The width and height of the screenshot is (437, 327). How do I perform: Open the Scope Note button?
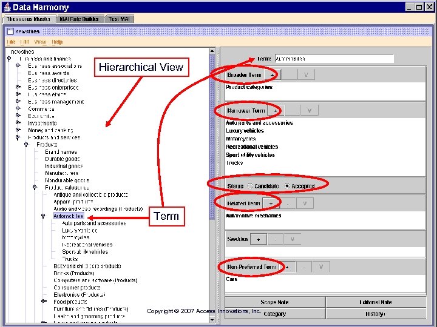275,302
